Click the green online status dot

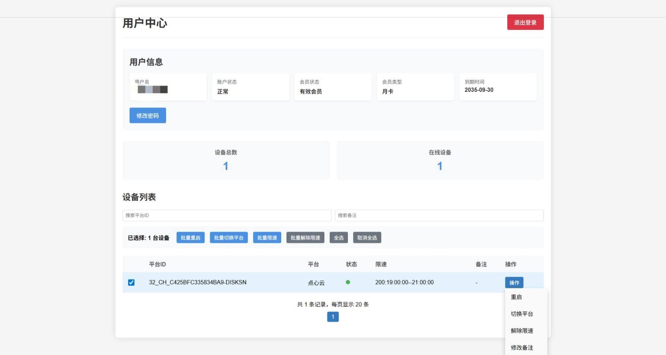(x=348, y=282)
